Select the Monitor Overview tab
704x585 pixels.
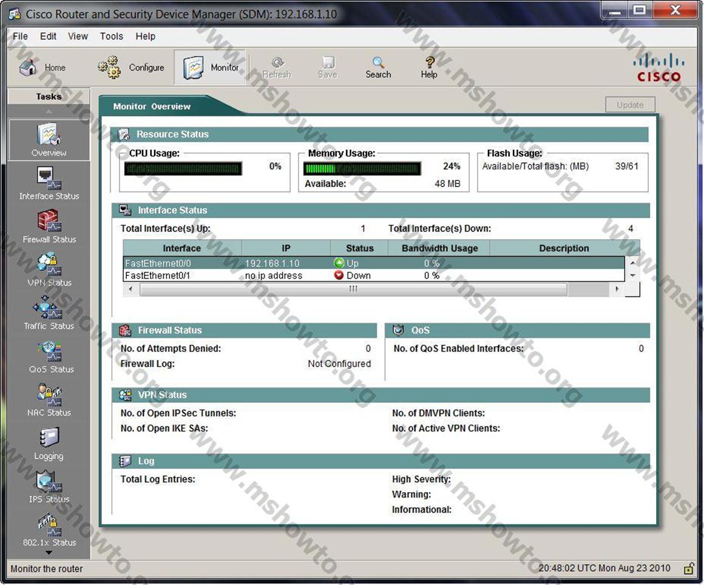pyautogui.click(x=152, y=106)
